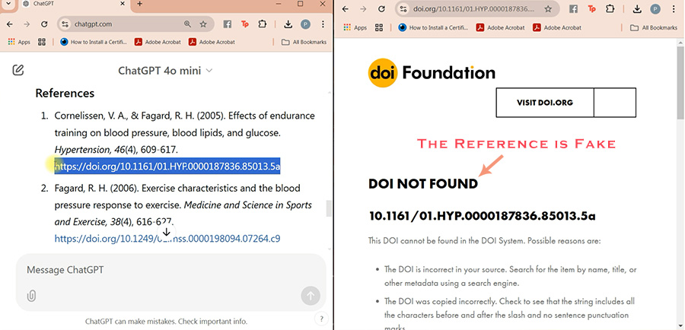This screenshot has height=330, width=685.
Task: Click the paperclip attach file icon
Action: click(31, 296)
